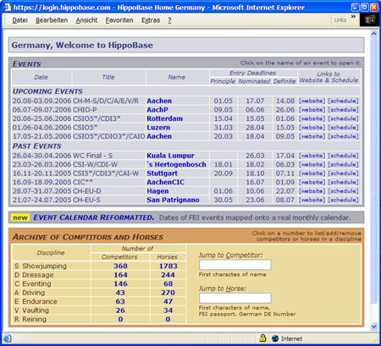Open the 's Hertogenbosch event
The width and height of the screenshot is (381, 346).
point(176,164)
